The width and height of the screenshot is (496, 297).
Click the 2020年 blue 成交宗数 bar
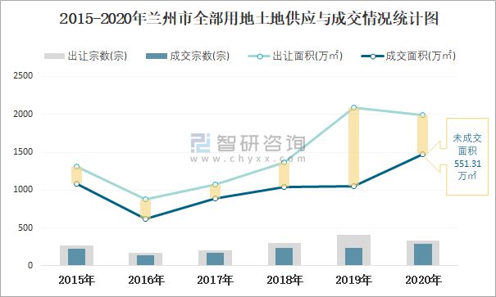tap(423, 254)
